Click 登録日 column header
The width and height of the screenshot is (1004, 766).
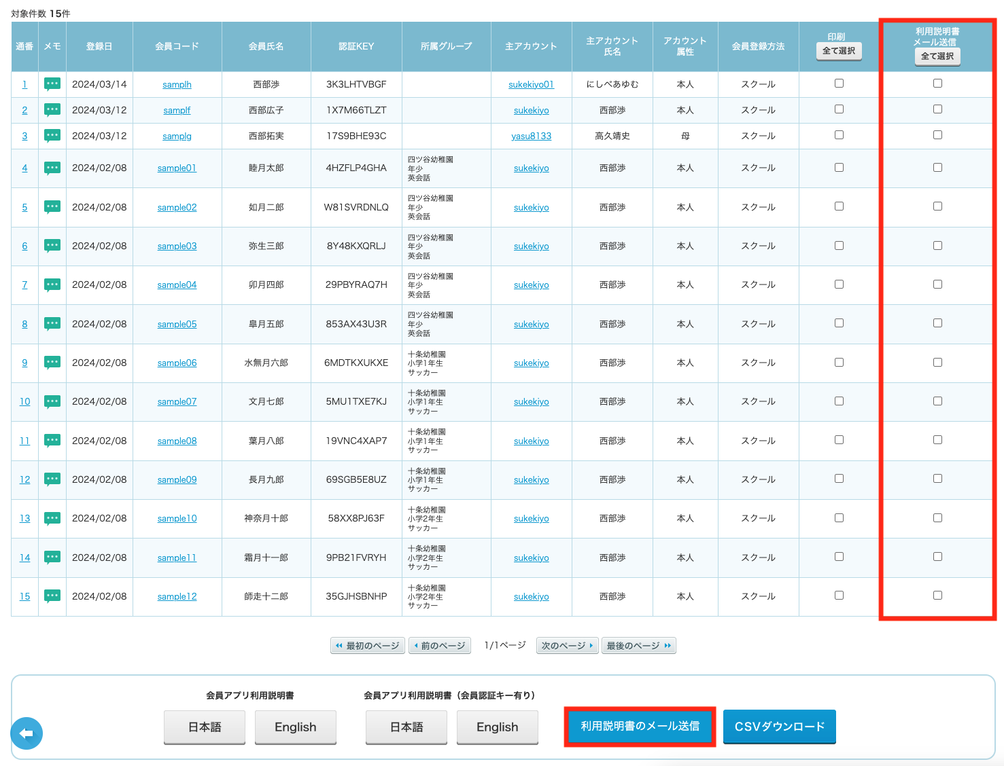[x=99, y=46]
